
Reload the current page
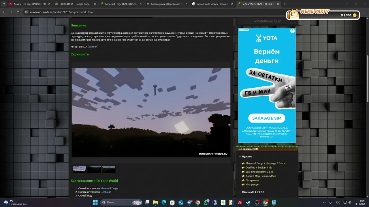pyautogui.click(x=18, y=12)
